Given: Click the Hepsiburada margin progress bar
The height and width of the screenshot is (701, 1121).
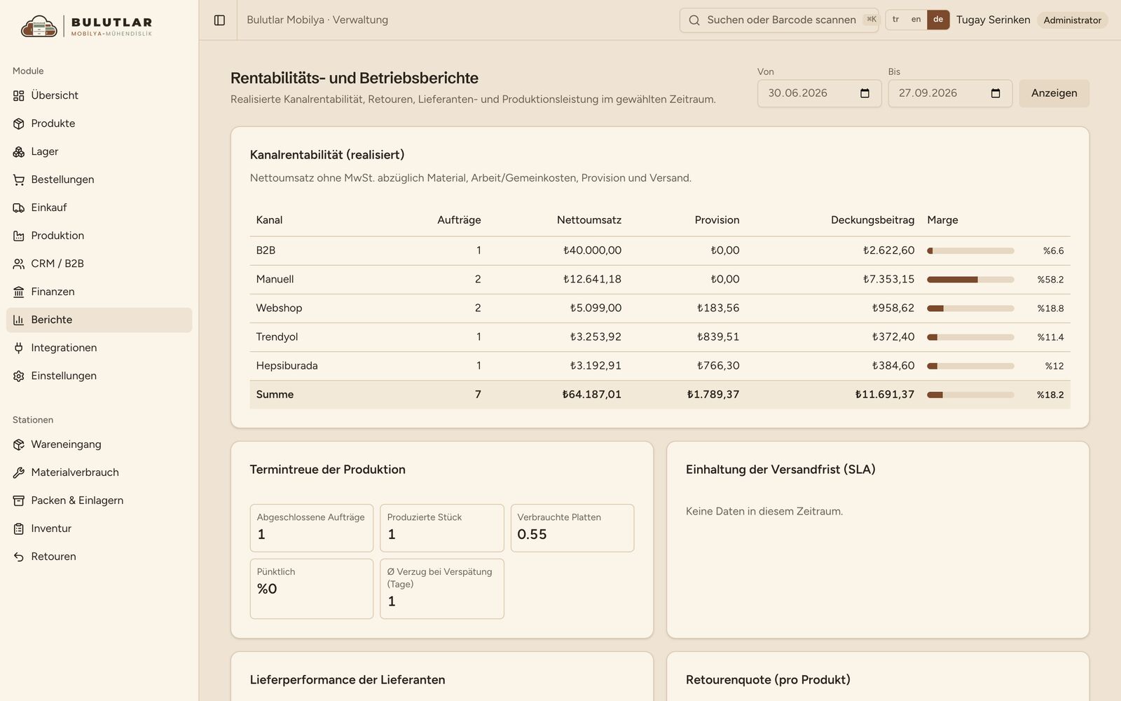Looking at the screenshot, I should (x=970, y=365).
